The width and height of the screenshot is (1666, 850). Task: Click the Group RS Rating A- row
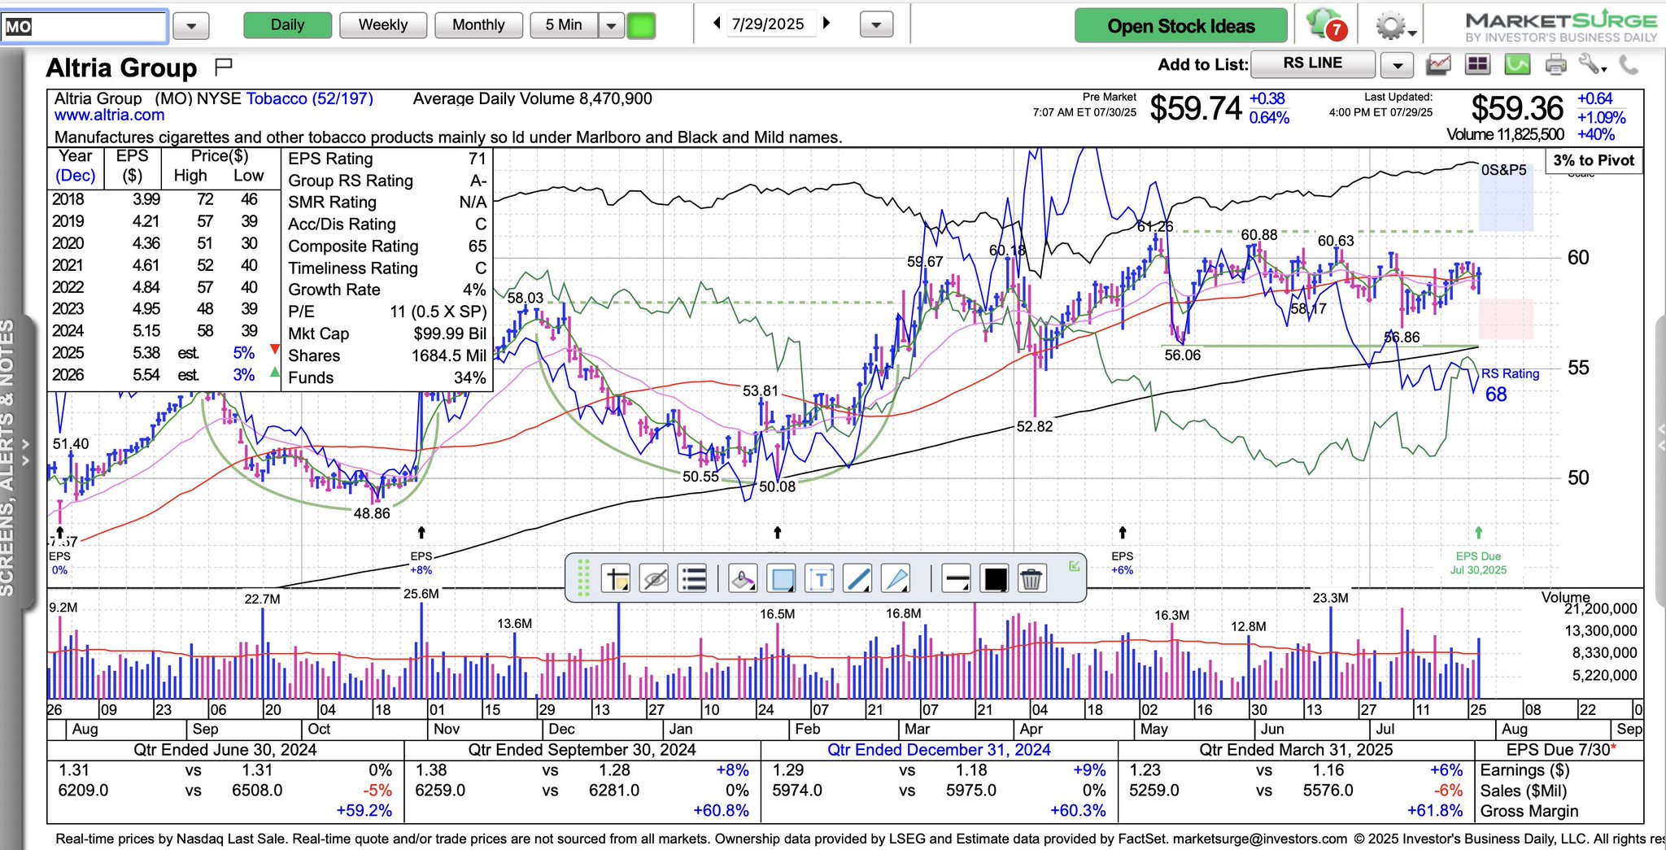point(387,181)
